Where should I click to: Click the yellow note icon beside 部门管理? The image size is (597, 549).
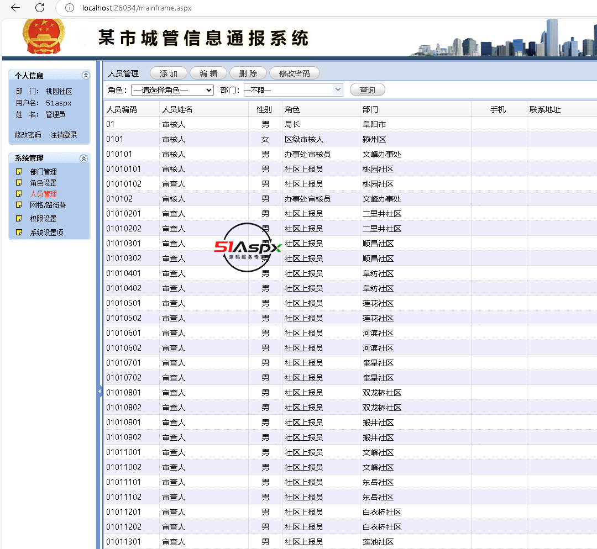(x=19, y=172)
